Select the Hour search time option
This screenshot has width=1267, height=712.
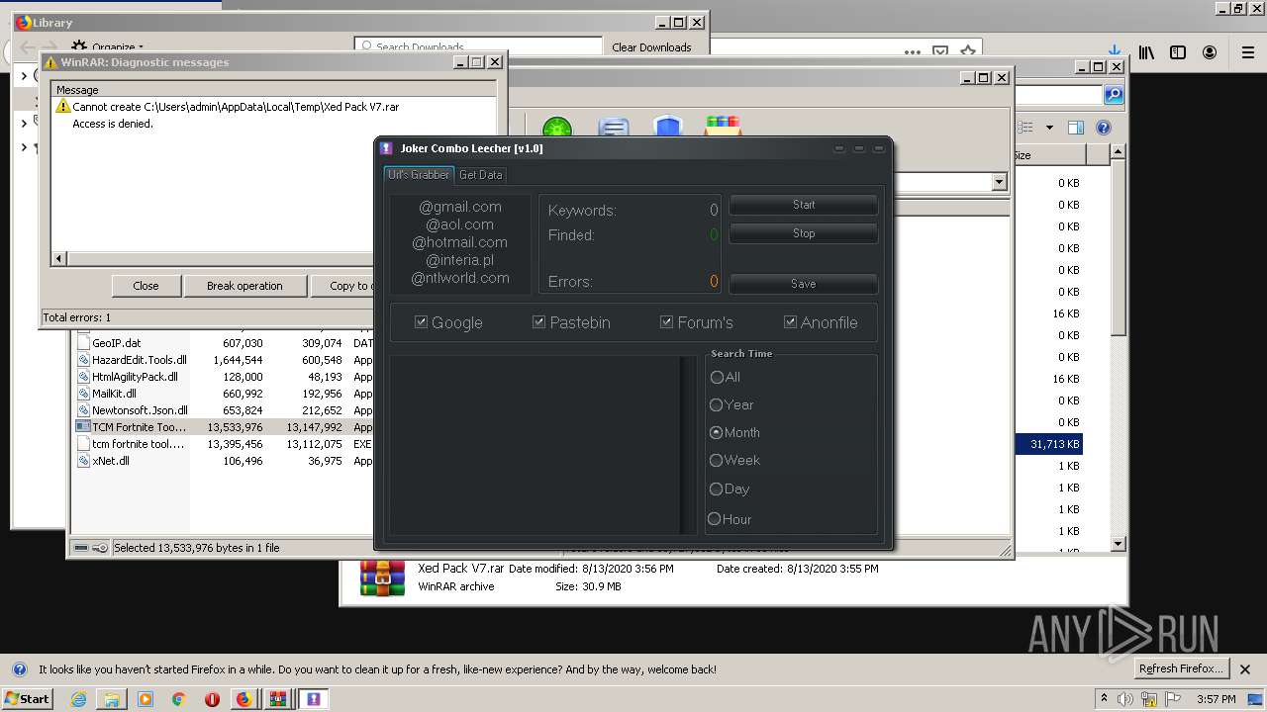(715, 519)
